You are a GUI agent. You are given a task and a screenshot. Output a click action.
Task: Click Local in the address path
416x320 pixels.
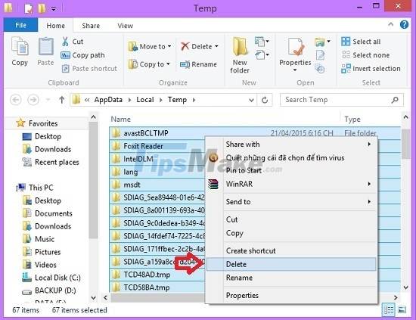pos(145,100)
